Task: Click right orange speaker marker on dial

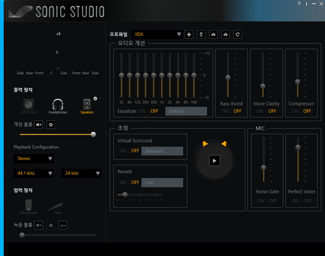Action: click(224, 143)
